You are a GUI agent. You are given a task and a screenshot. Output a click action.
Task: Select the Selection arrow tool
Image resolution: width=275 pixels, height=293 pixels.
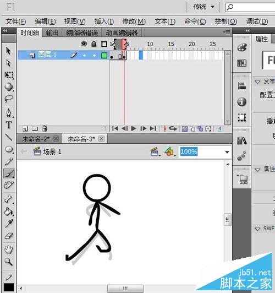coord(8,51)
